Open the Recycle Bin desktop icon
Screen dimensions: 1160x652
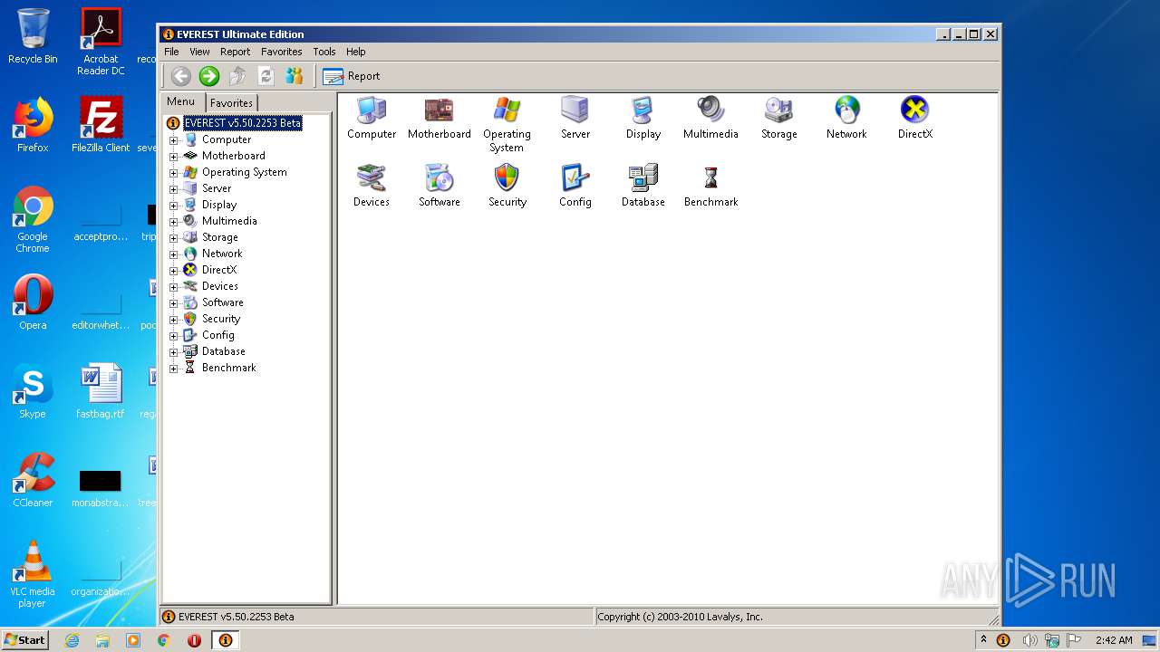[33, 36]
